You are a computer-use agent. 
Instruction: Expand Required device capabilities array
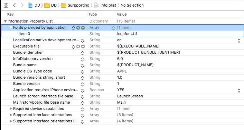coord(11,109)
